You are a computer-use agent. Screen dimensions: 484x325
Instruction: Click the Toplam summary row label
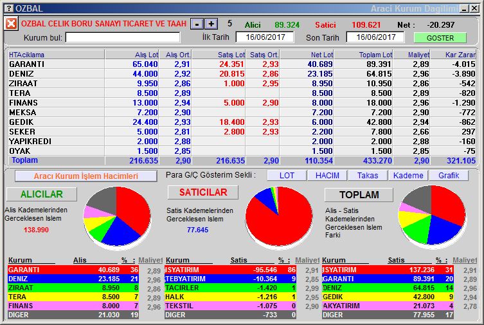[x=24, y=160]
